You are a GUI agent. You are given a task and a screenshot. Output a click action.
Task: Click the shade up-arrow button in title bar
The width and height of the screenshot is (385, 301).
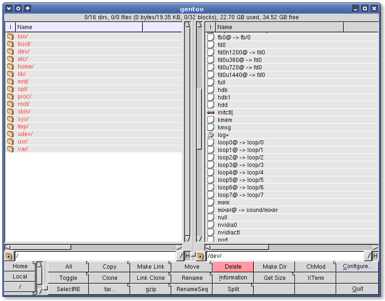[28, 8]
